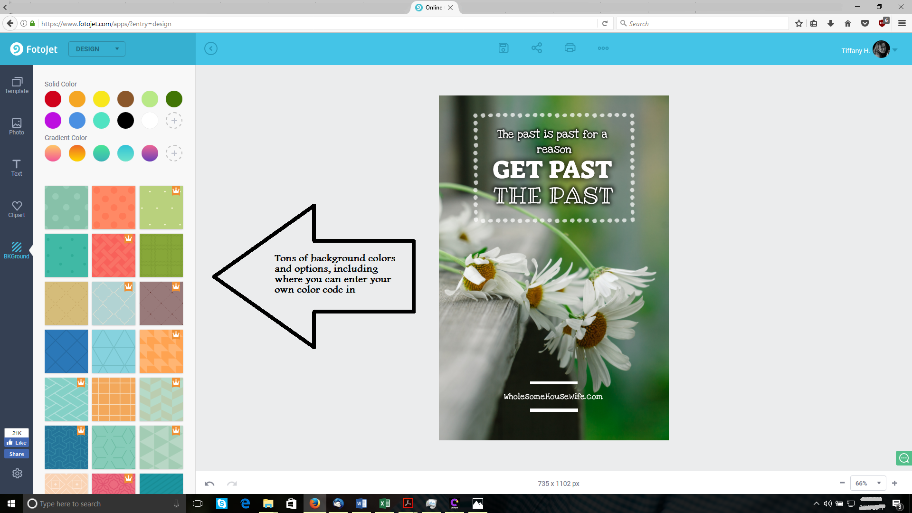Select the BKGround sidebar tab
The width and height of the screenshot is (912, 513).
17,250
